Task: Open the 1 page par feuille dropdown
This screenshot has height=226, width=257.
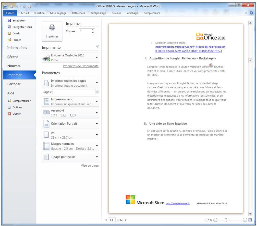Action: click(70, 157)
